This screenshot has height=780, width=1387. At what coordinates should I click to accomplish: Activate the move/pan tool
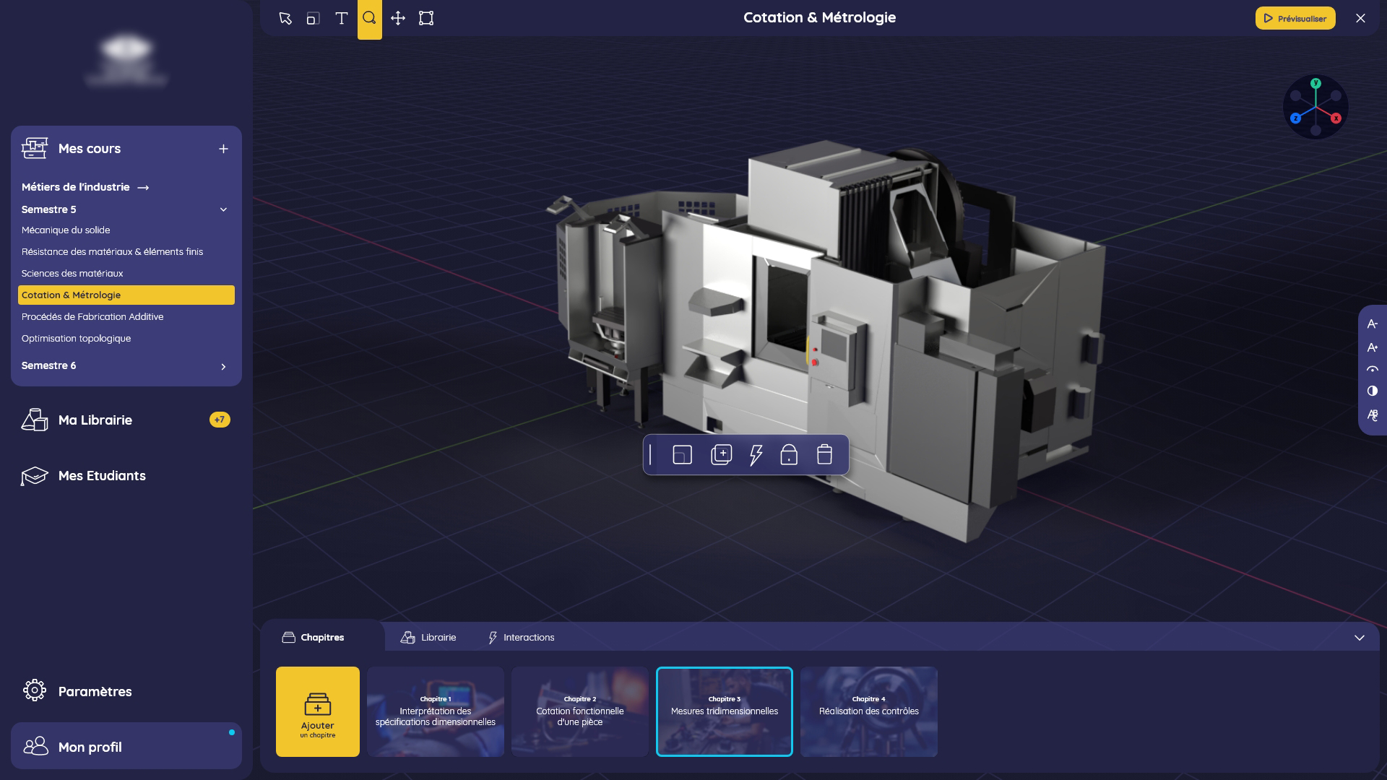(x=398, y=18)
